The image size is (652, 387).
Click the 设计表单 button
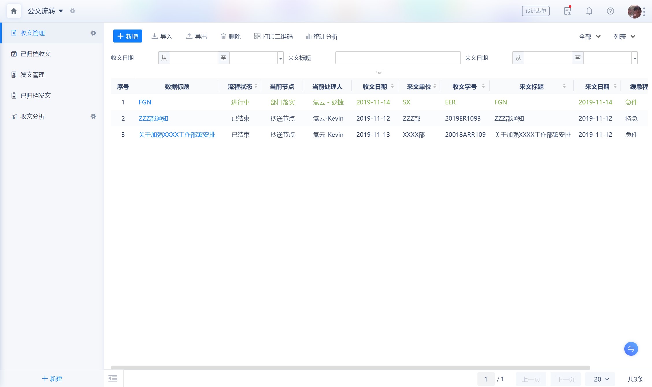(x=536, y=11)
